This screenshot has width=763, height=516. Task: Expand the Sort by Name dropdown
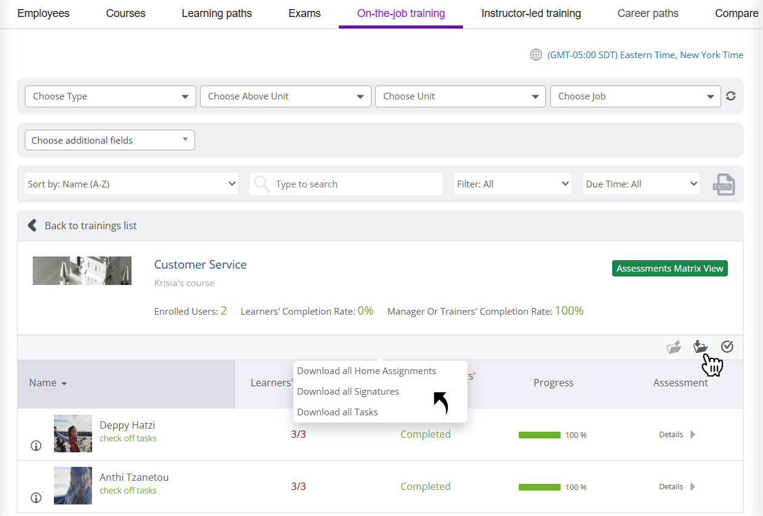[132, 184]
